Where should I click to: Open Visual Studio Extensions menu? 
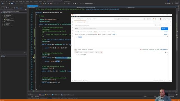[x=35, y=1]
